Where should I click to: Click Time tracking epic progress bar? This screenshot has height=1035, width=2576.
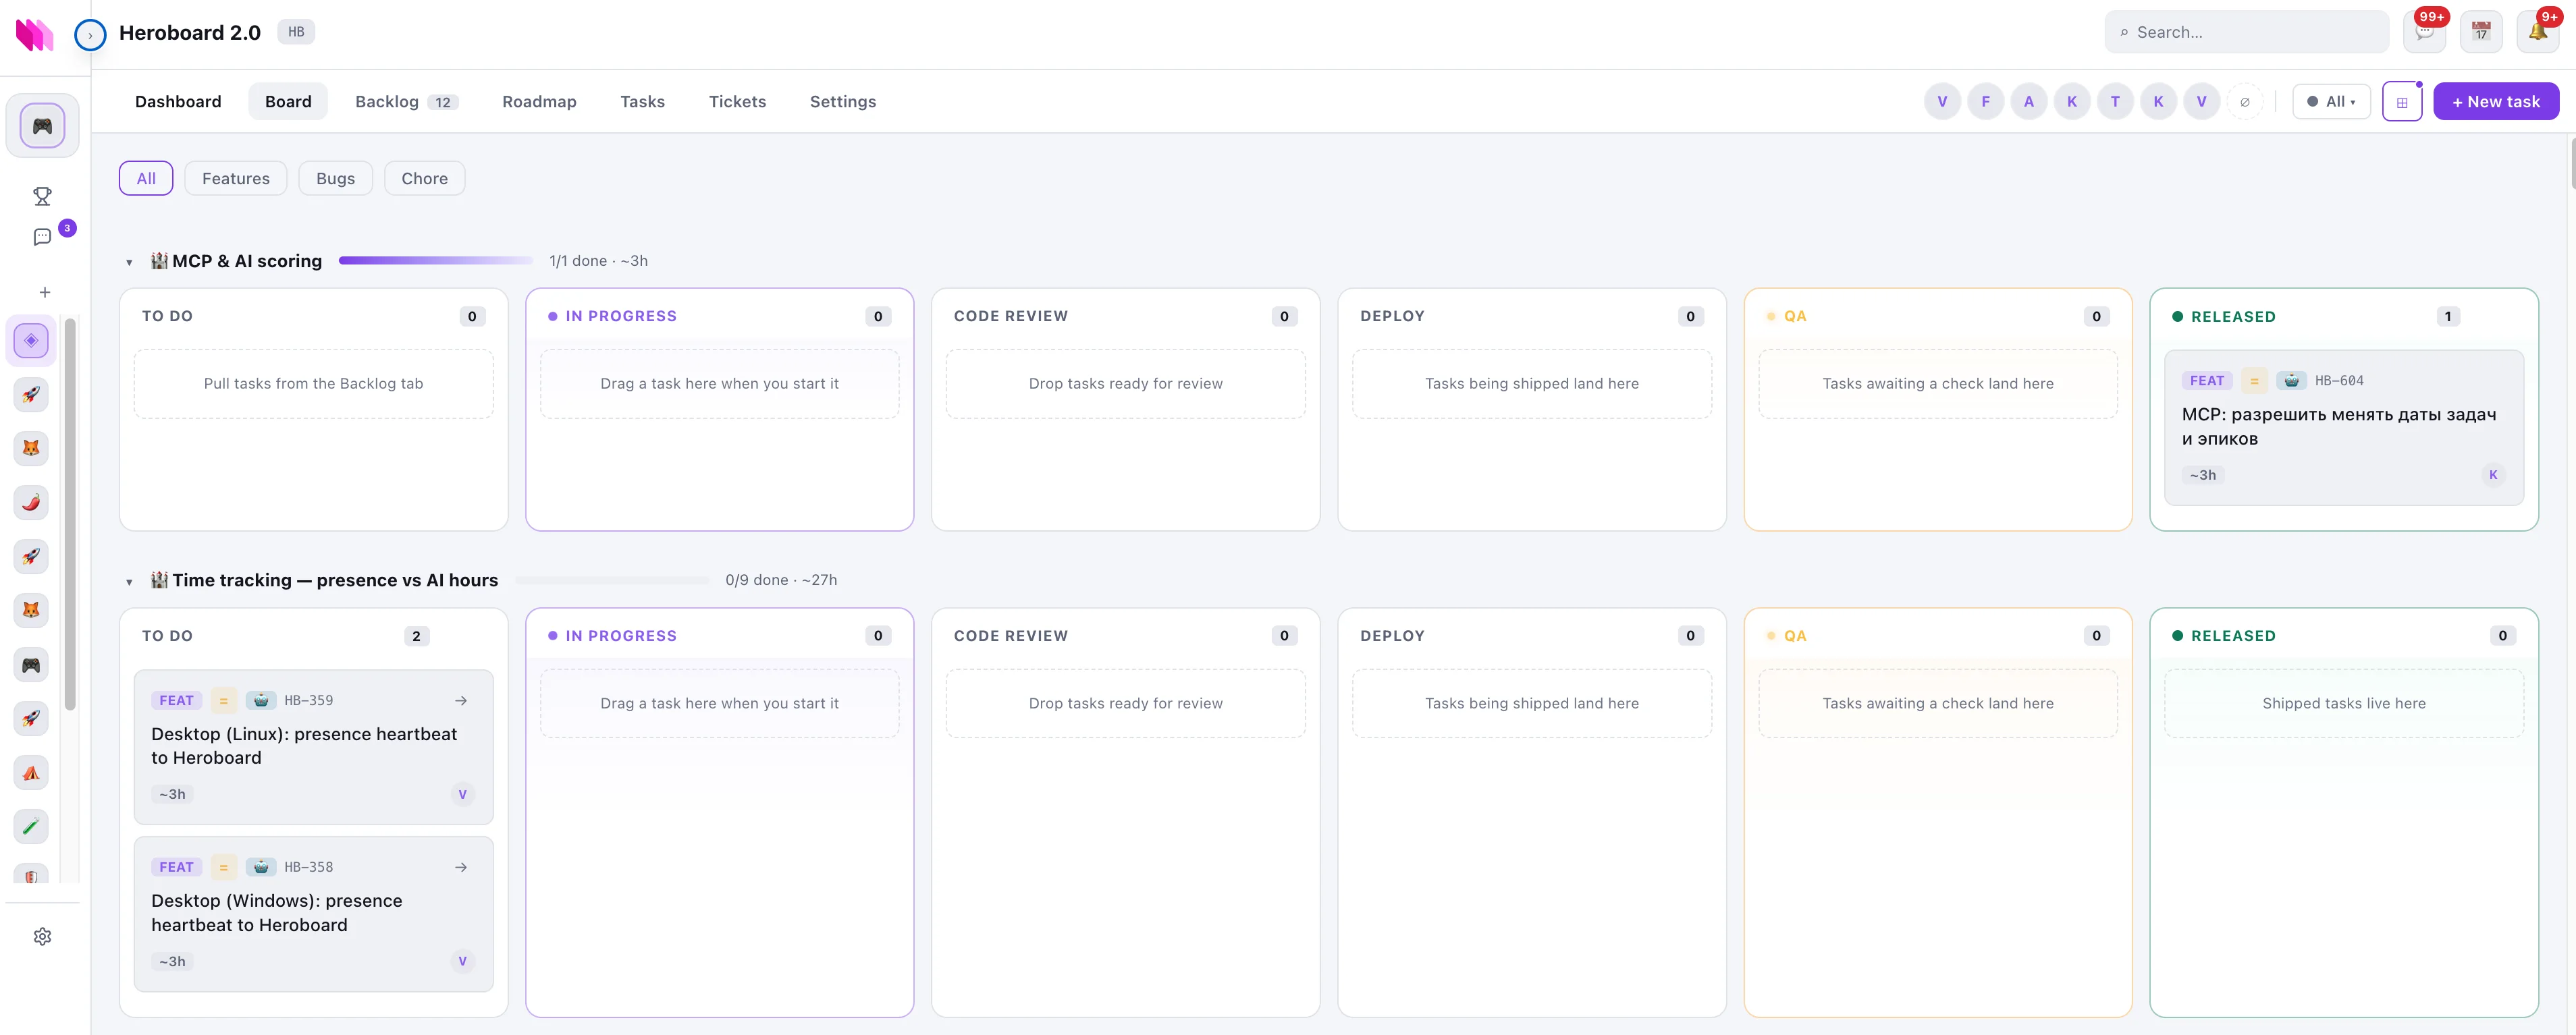click(x=612, y=580)
